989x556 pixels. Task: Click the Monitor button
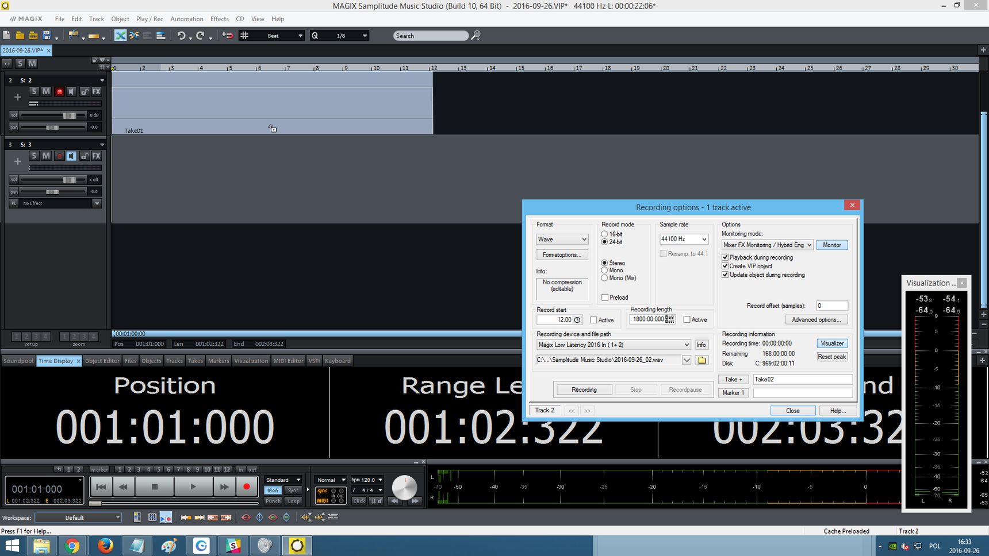pyautogui.click(x=831, y=245)
